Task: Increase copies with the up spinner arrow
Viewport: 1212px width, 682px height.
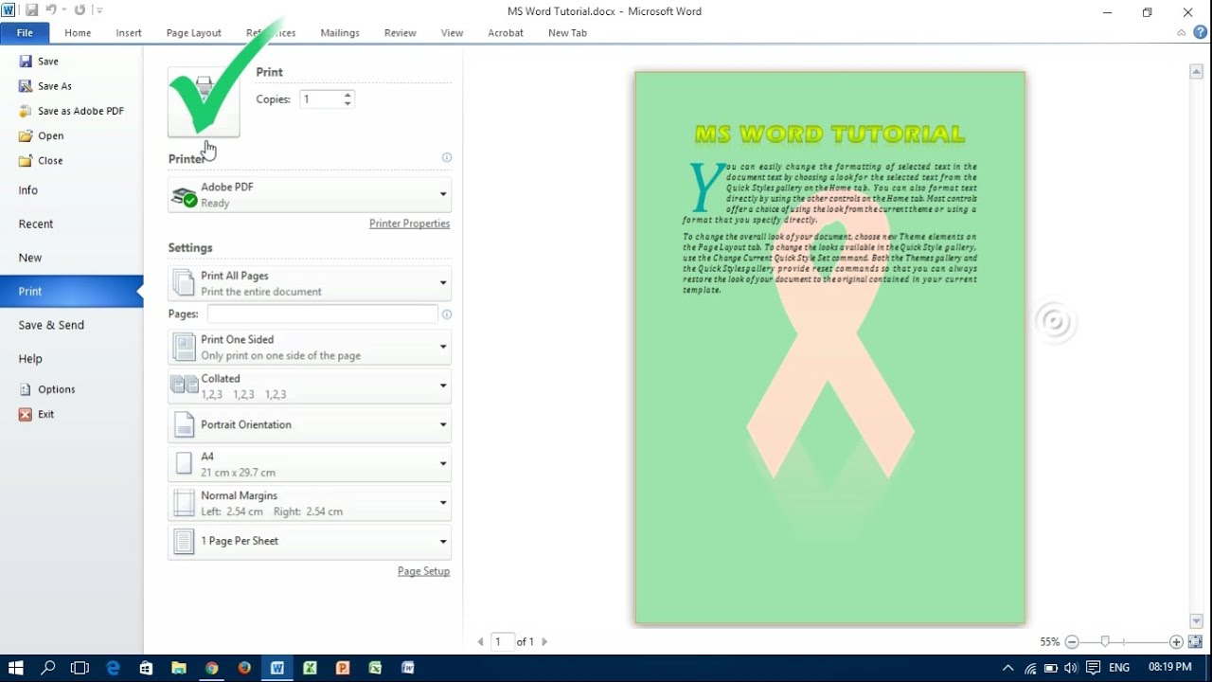Action: (x=348, y=95)
